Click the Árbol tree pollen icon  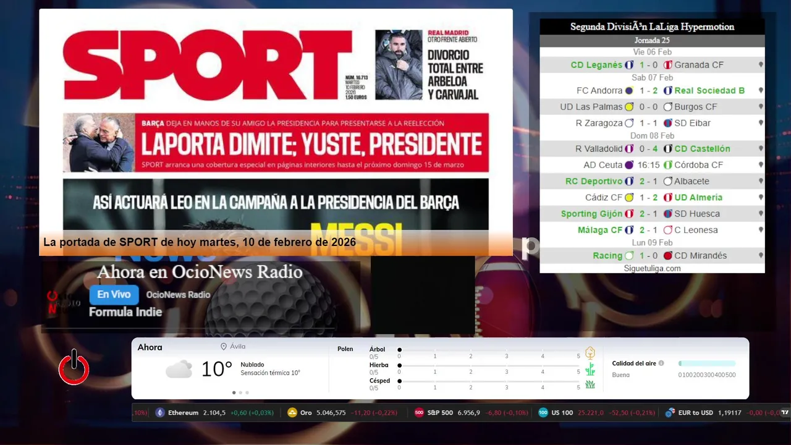[x=590, y=353]
